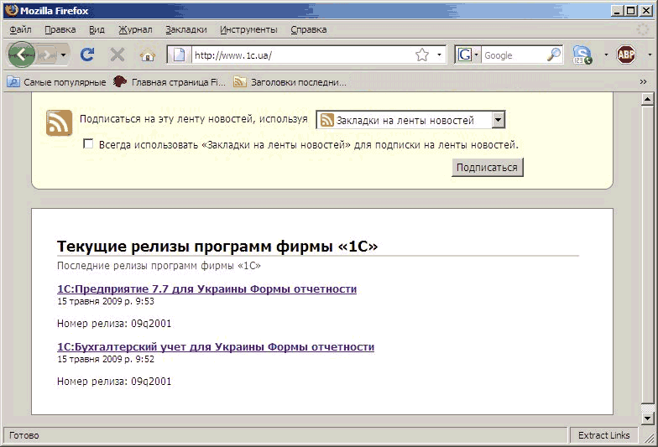
Task: Click the scrollbar up arrow
Action: point(648,99)
